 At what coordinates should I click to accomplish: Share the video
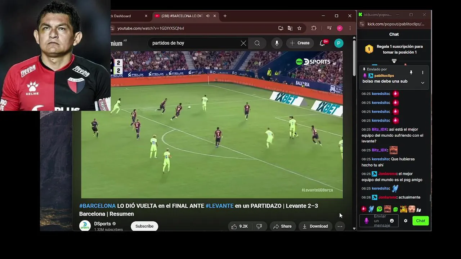point(282,226)
